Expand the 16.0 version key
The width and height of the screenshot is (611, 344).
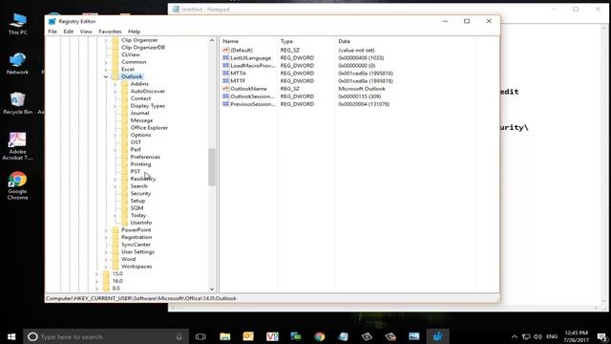pyautogui.click(x=96, y=281)
